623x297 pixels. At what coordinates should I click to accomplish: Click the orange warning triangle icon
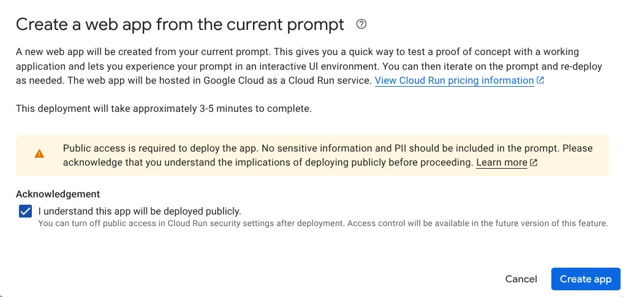pyautogui.click(x=39, y=153)
